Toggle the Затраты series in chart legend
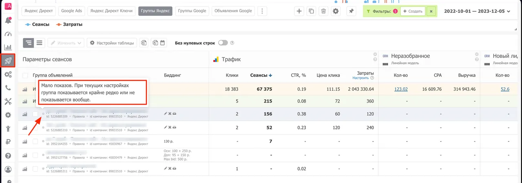Screen dimensions: 522x183 click(x=69, y=24)
